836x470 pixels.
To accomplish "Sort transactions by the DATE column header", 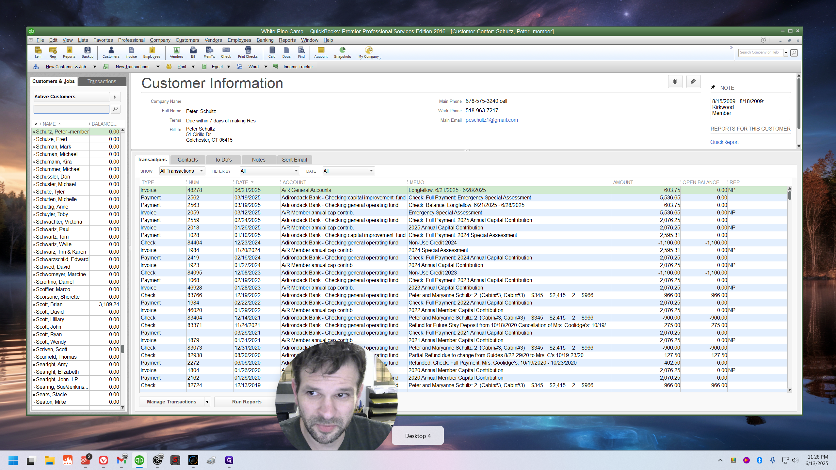I will (242, 182).
